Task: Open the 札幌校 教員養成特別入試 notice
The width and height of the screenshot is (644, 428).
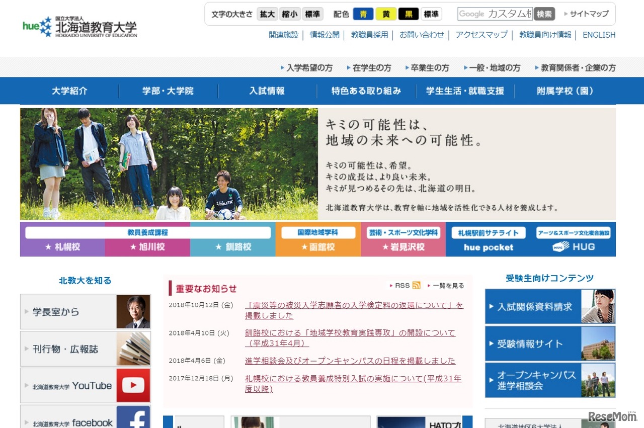Action: tap(353, 384)
